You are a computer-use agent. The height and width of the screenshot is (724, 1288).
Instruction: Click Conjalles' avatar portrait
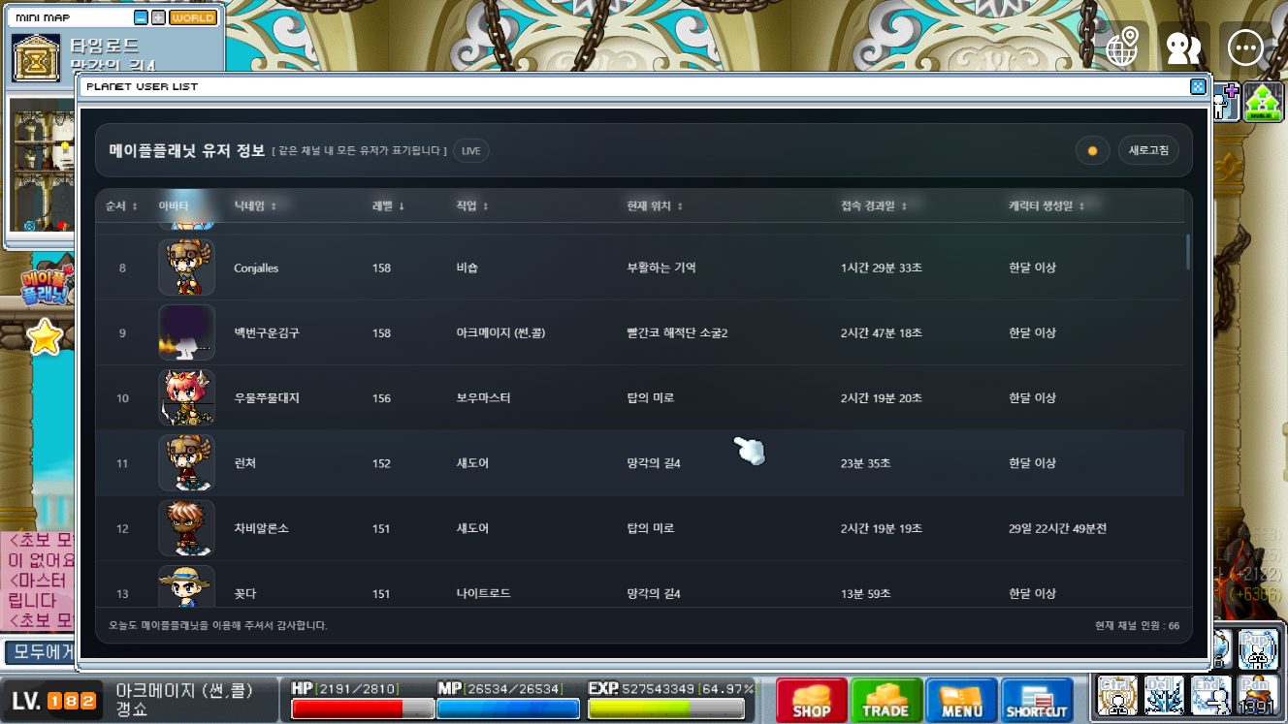point(186,267)
